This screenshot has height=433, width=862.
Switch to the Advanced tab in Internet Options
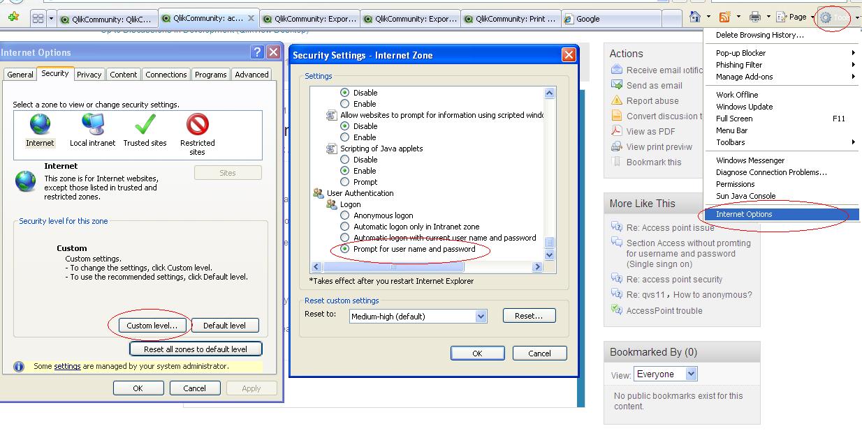(x=251, y=75)
